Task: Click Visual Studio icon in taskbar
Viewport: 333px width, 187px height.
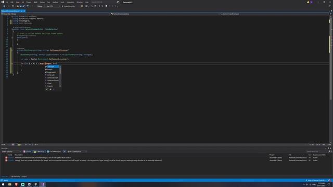Action: (42, 184)
